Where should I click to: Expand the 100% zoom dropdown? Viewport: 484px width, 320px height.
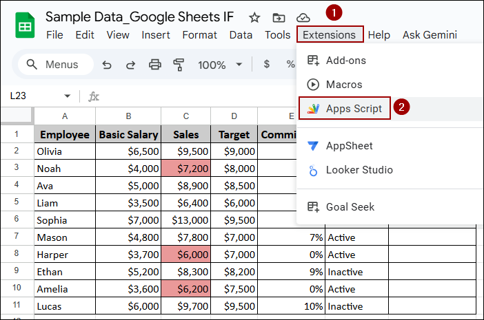pyautogui.click(x=239, y=65)
